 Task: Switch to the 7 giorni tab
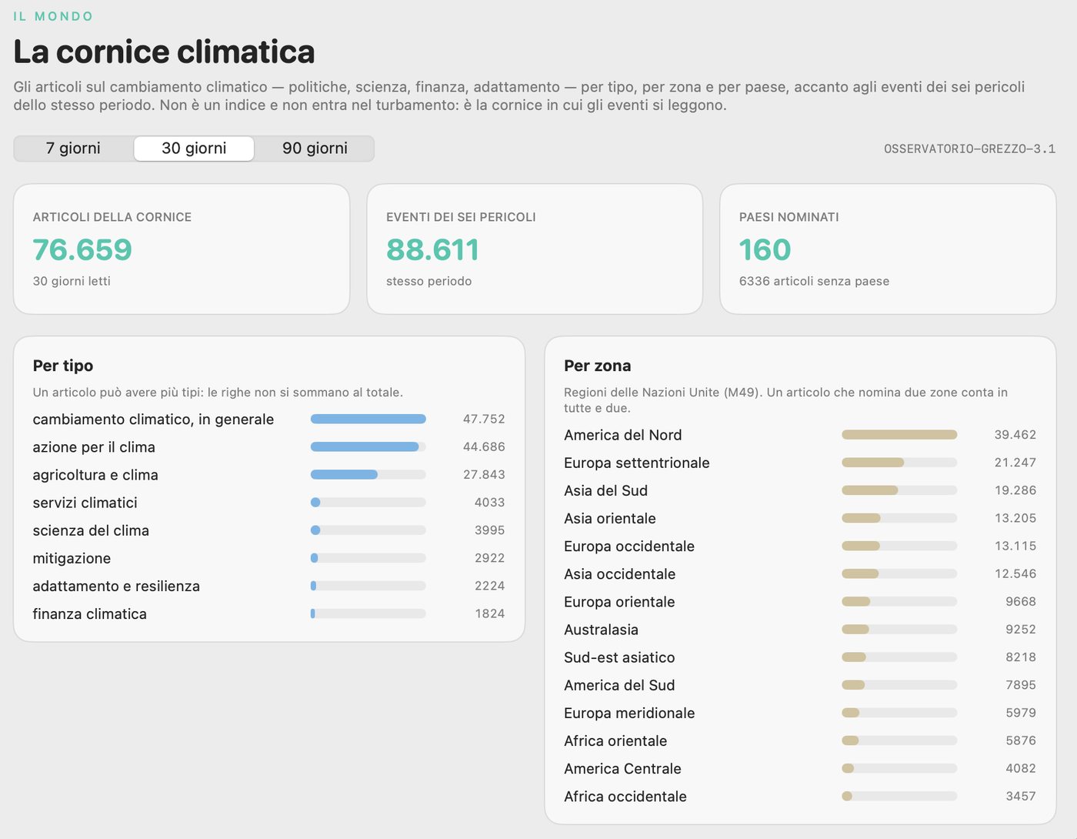73,149
